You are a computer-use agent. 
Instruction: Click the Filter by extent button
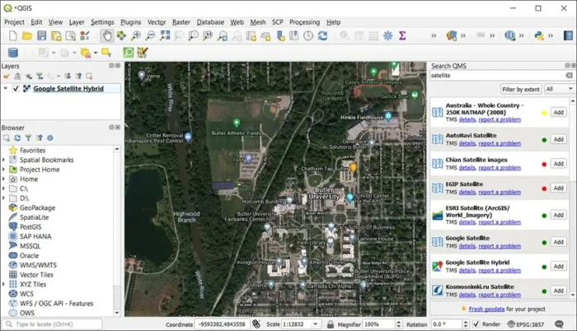(x=520, y=89)
